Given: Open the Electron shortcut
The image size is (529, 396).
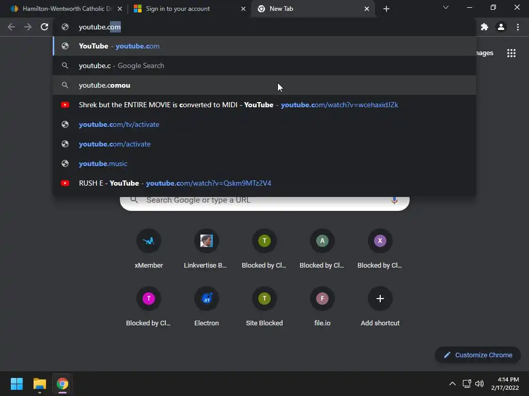Looking at the screenshot, I should point(207,307).
